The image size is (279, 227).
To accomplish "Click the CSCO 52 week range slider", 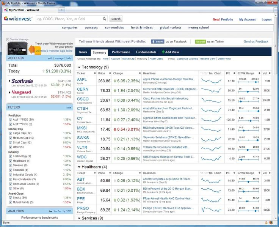I will click(x=248, y=101).
